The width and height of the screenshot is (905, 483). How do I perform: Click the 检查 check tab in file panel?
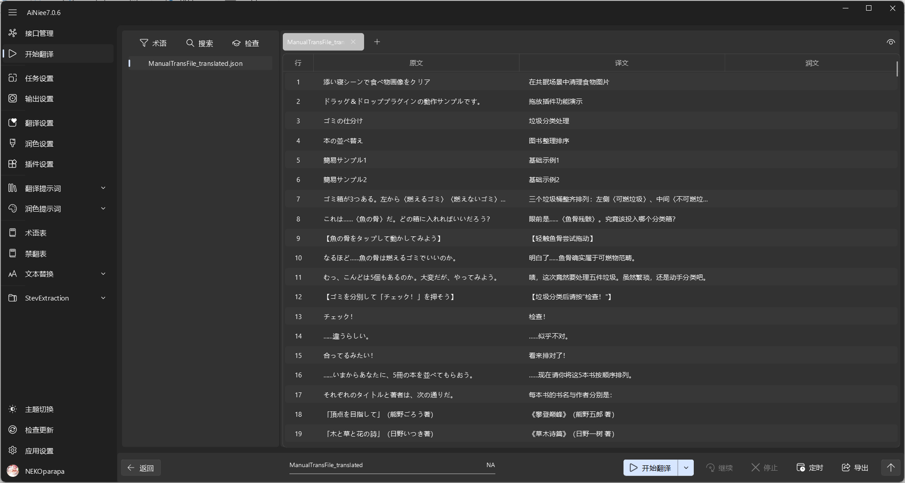(246, 43)
